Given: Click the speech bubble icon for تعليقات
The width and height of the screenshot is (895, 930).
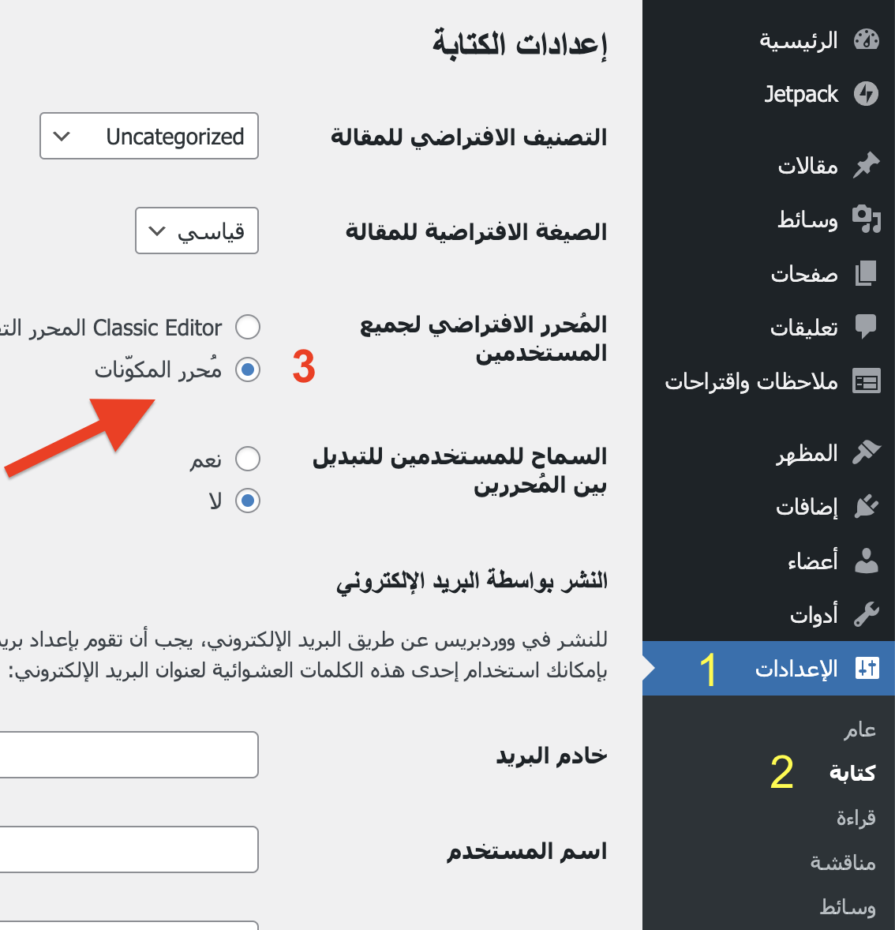Looking at the screenshot, I should (866, 327).
